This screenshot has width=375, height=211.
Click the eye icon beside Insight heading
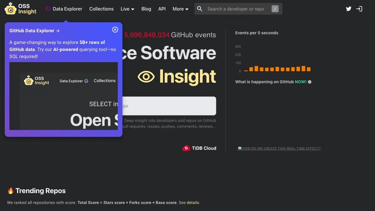[x=146, y=76]
